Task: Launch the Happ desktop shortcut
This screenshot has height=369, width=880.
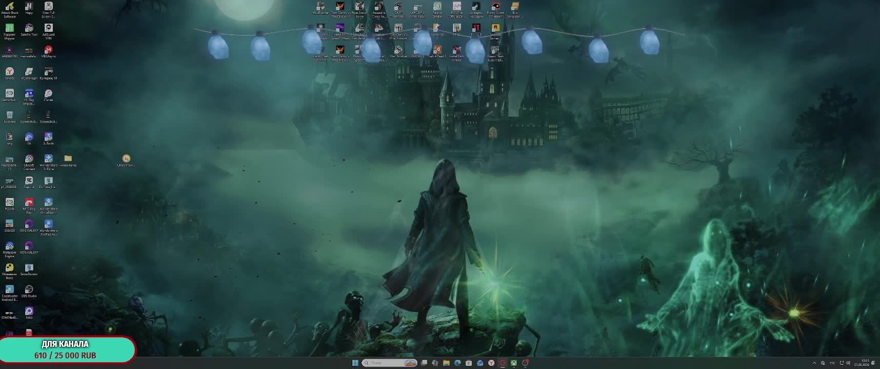Action: pyautogui.click(x=29, y=8)
